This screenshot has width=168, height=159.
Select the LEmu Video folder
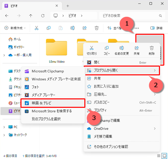point(57,51)
